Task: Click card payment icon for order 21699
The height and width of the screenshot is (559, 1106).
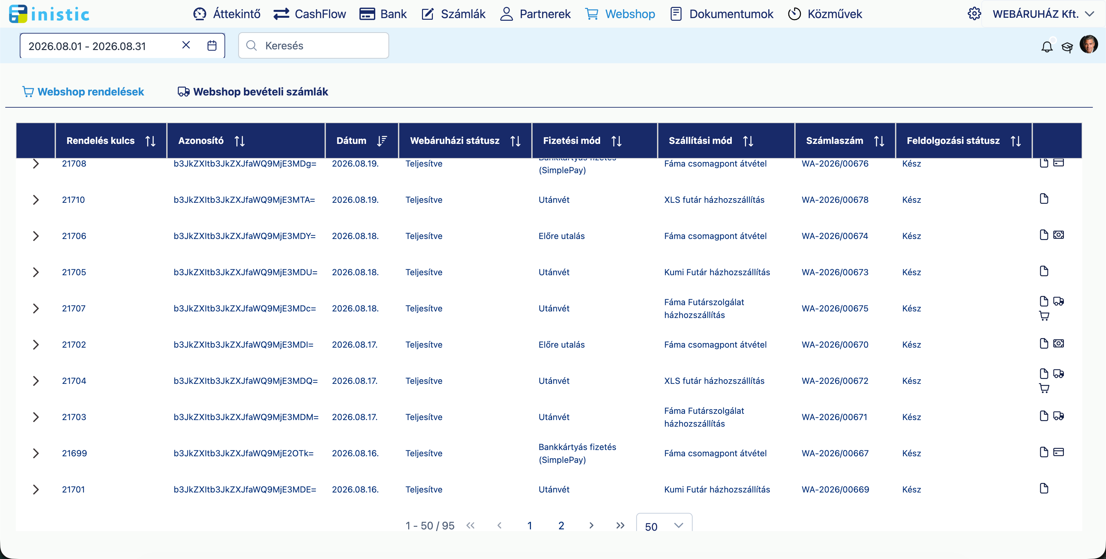Action: click(1058, 452)
